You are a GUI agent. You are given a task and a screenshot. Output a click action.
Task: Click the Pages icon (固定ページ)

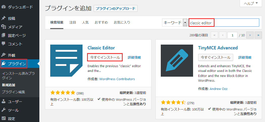4,35
